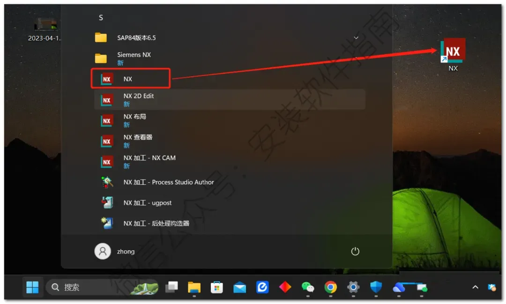
Task: Open NX 加工 - Process Studio Author
Action: 230,182
